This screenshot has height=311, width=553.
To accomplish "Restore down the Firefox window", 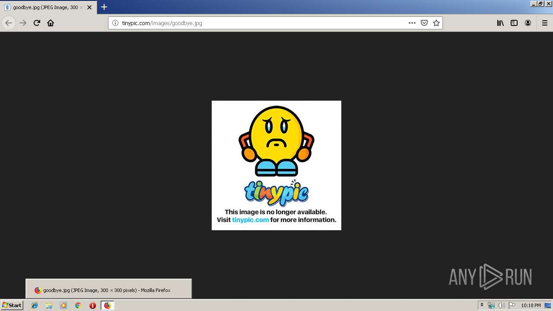I will click(540, 3).
